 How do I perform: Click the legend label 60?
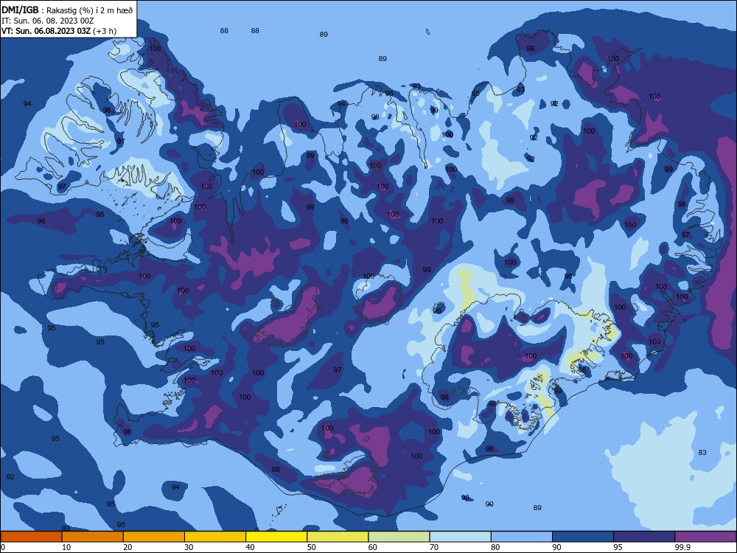[x=373, y=547]
